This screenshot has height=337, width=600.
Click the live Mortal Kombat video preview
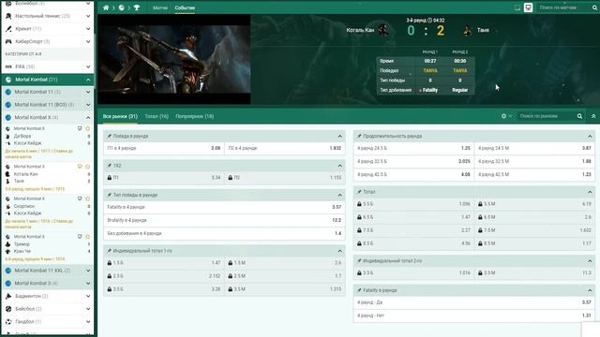174,59
